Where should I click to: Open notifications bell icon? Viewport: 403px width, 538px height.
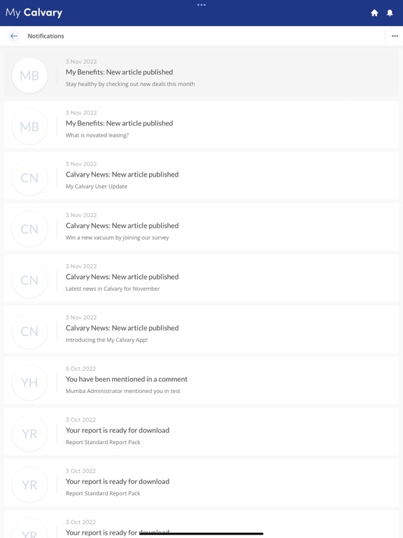pos(390,13)
